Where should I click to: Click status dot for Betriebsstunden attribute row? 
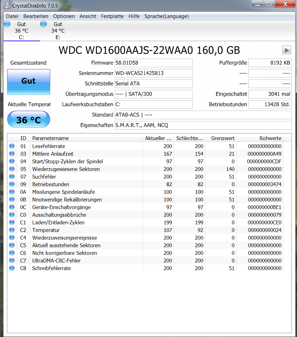pyautogui.click(x=12, y=184)
